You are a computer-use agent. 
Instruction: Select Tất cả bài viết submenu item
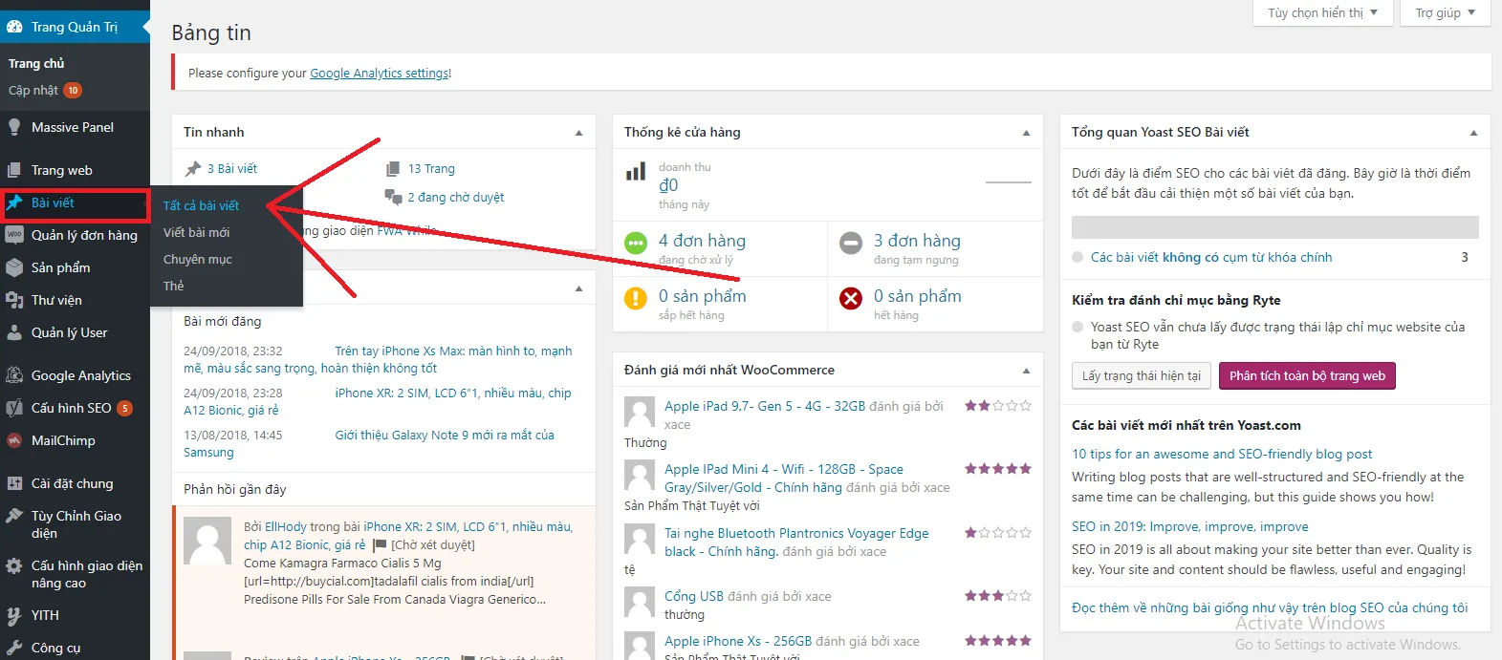[x=202, y=205]
